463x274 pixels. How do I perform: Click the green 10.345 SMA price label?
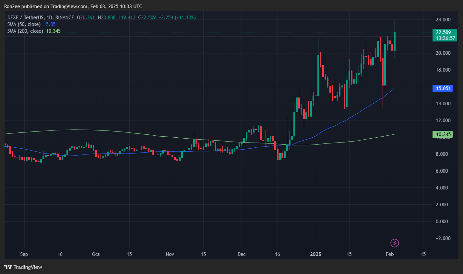tap(443, 134)
